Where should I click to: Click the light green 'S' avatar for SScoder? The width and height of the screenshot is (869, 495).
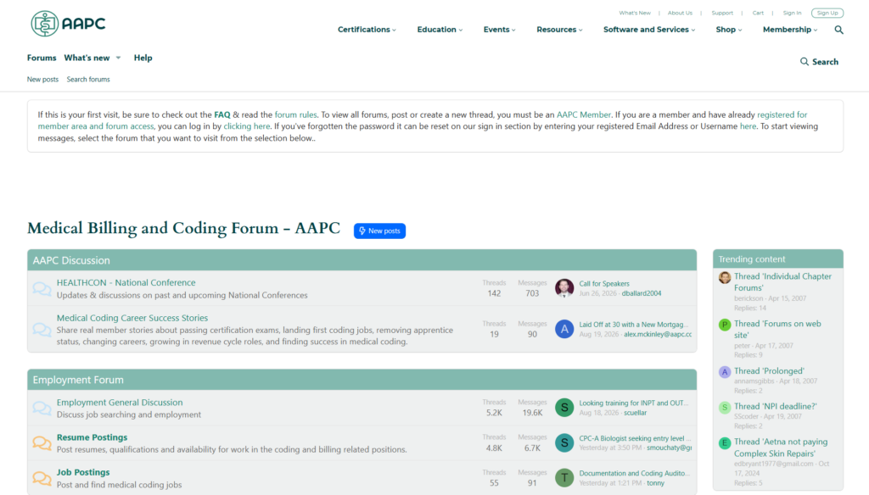(725, 408)
